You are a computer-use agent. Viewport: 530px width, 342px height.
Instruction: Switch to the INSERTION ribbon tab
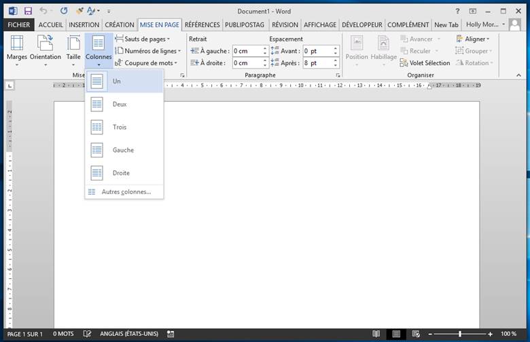(84, 25)
